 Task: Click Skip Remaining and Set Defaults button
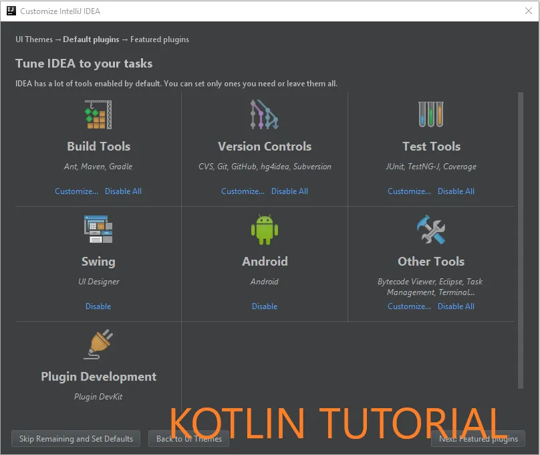click(76, 438)
